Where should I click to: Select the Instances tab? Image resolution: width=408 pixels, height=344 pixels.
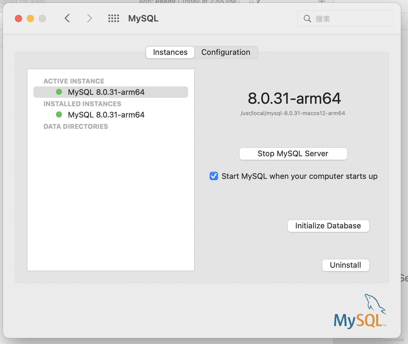coord(170,52)
